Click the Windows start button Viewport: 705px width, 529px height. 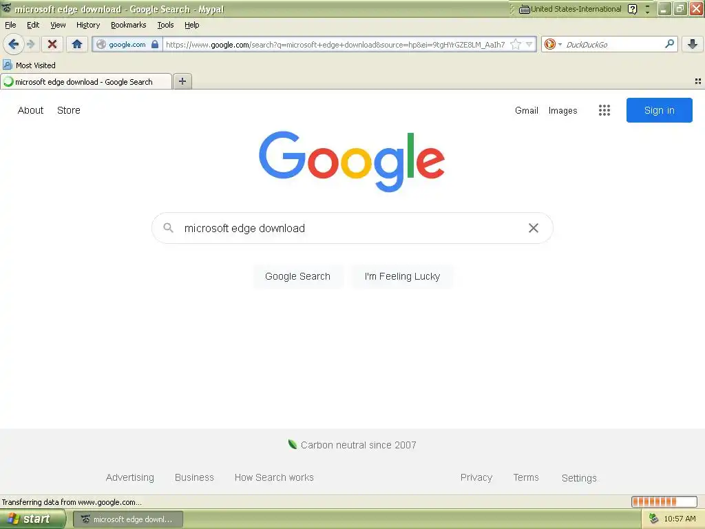point(32,519)
